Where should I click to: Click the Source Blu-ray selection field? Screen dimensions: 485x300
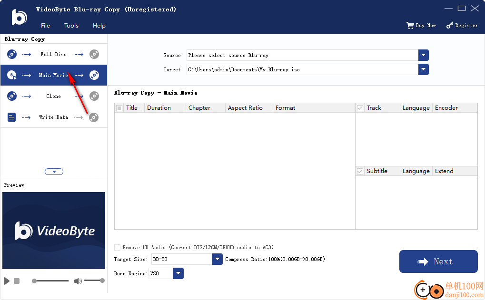coord(303,55)
